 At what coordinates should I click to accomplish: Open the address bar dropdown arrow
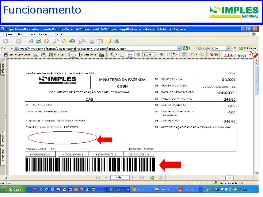pos(179,49)
